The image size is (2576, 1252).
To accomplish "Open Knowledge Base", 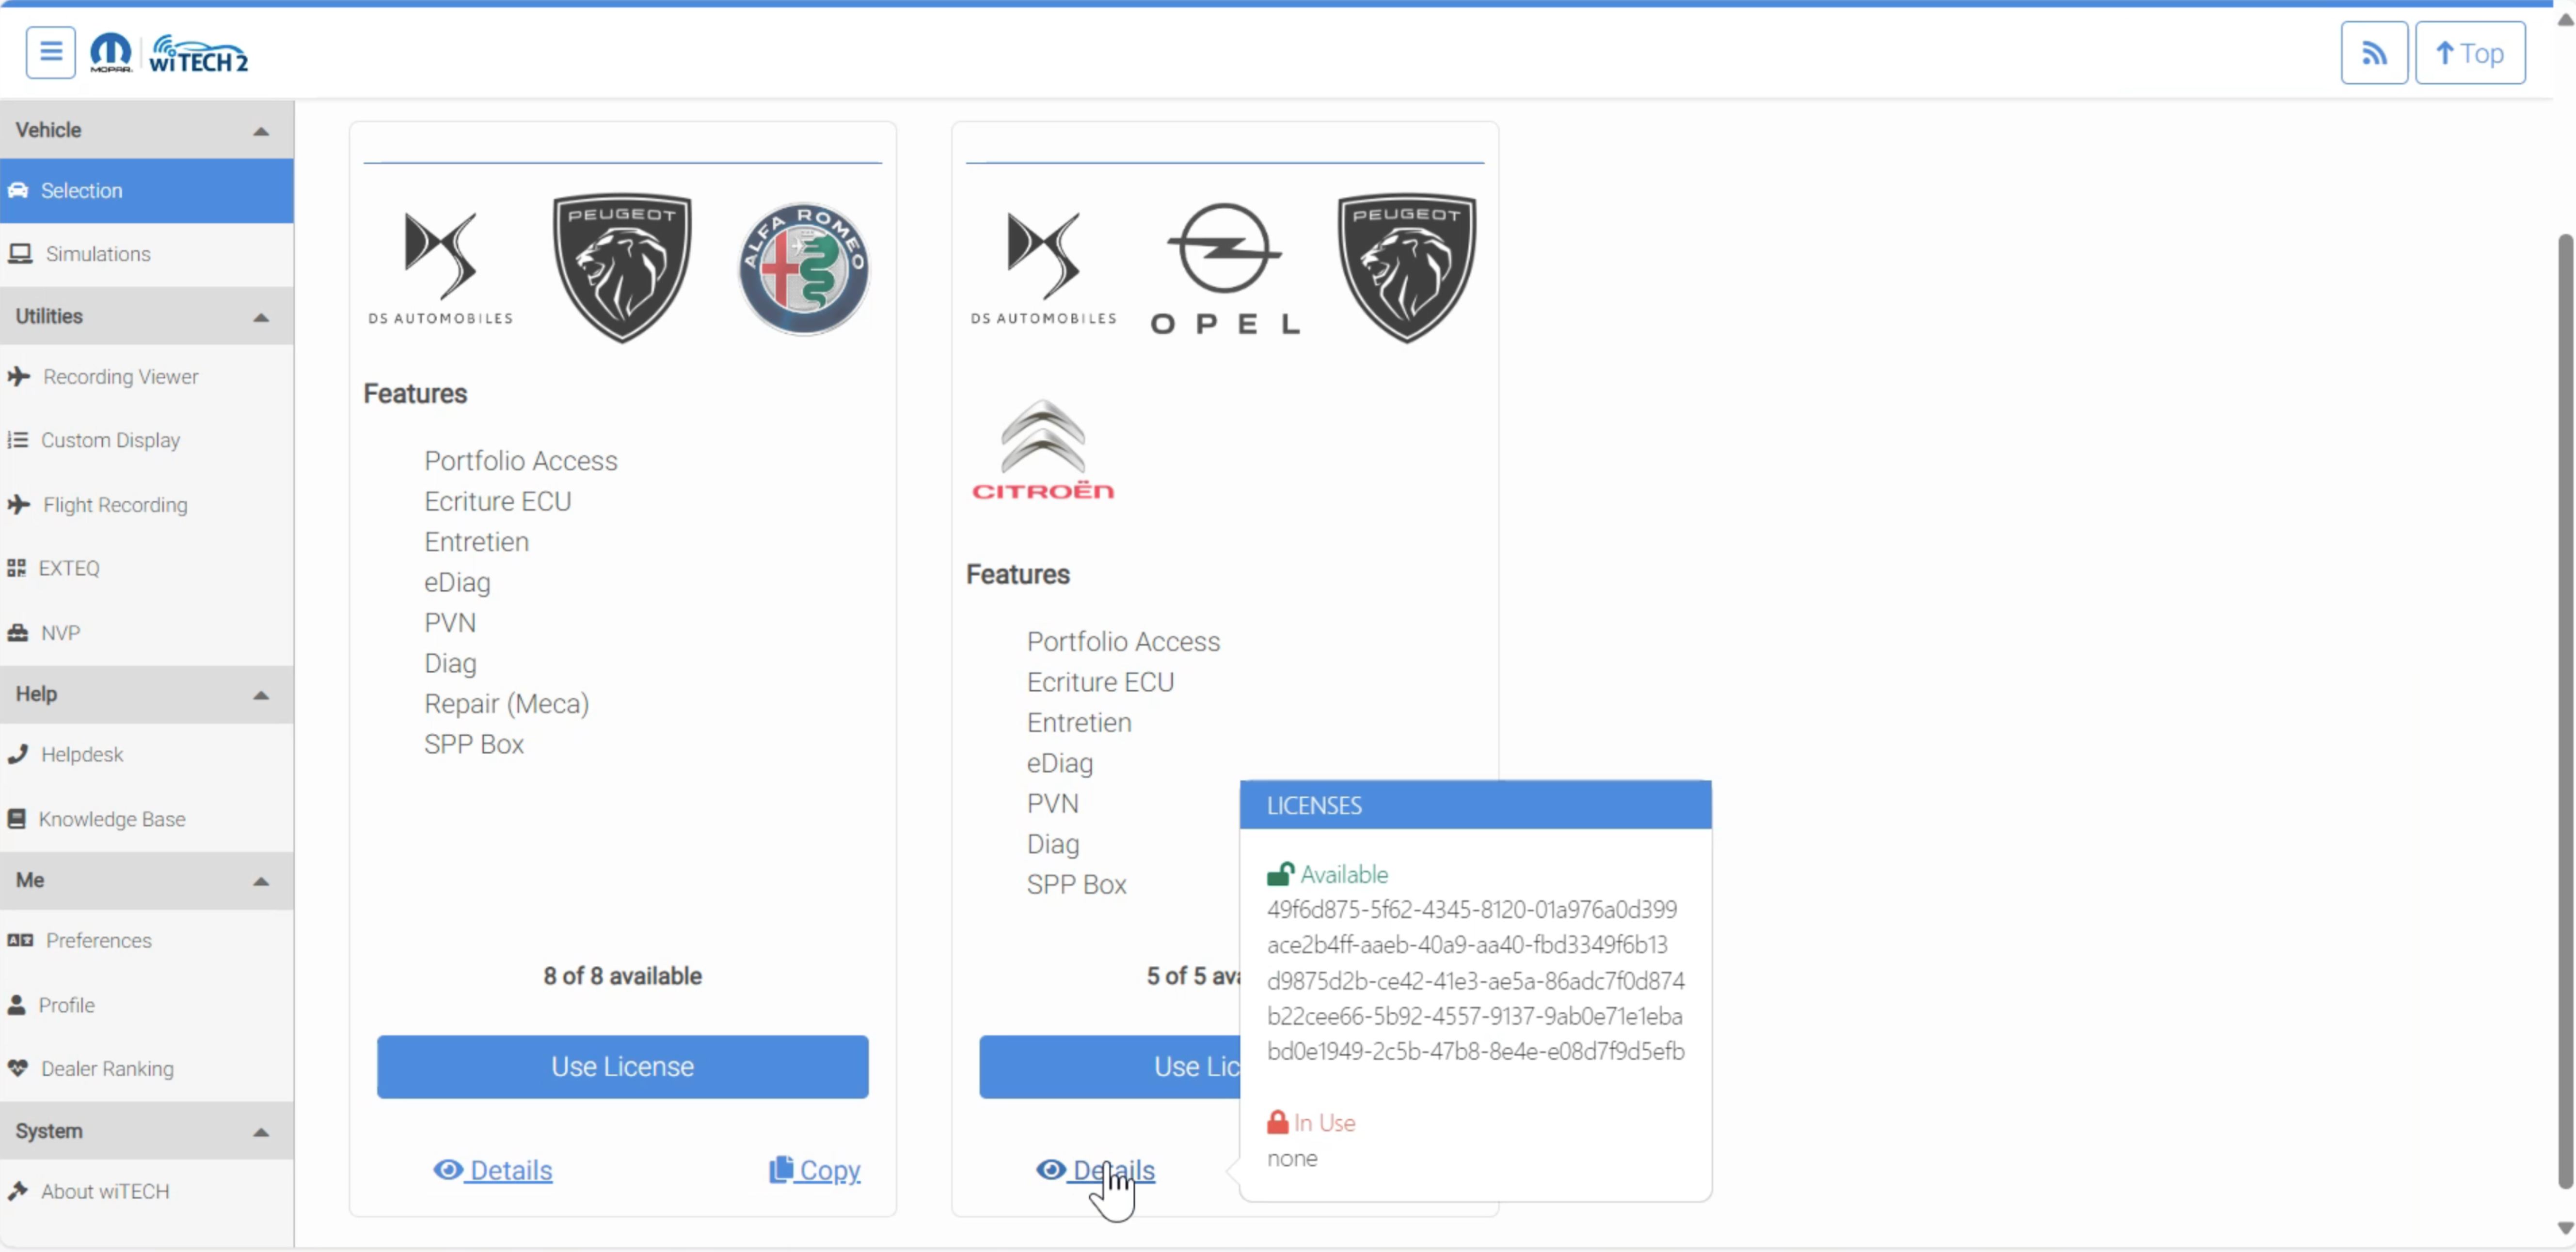I will 147,819.
